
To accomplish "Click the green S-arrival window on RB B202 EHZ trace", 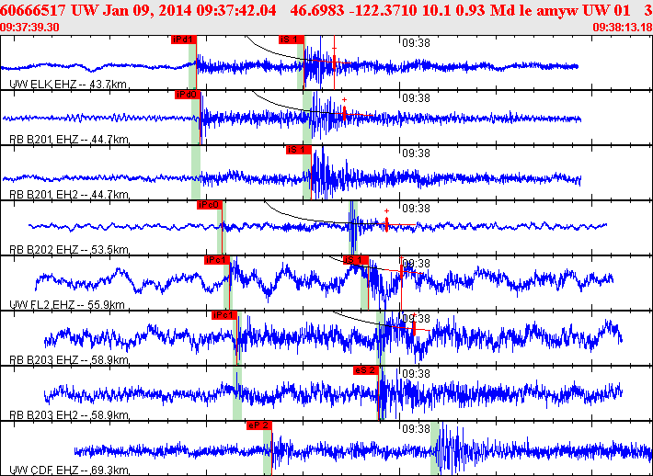I will click(353, 228).
